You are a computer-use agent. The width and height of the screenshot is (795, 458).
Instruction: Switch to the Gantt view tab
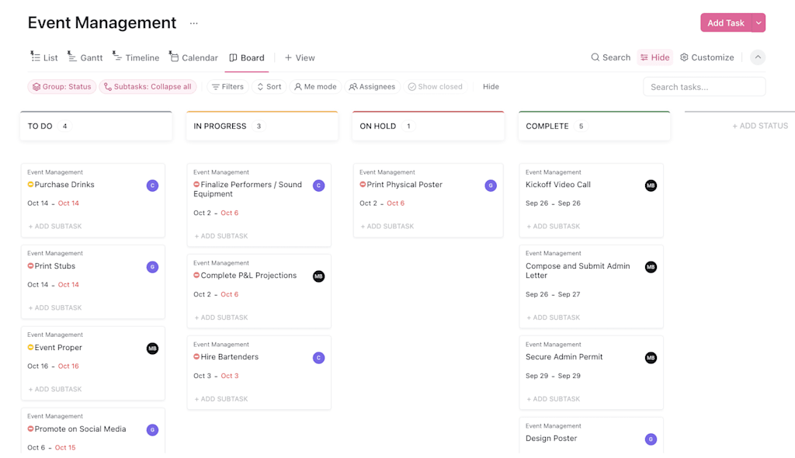[85, 57]
